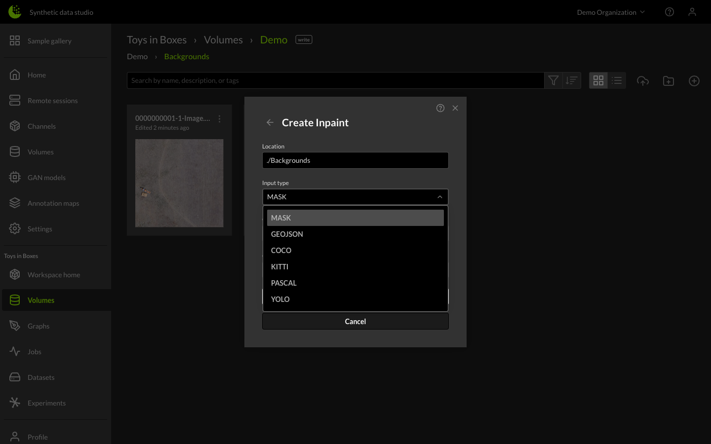The image size is (711, 444).
Task: Click the help question mark in the dialog
Action: 440,108
